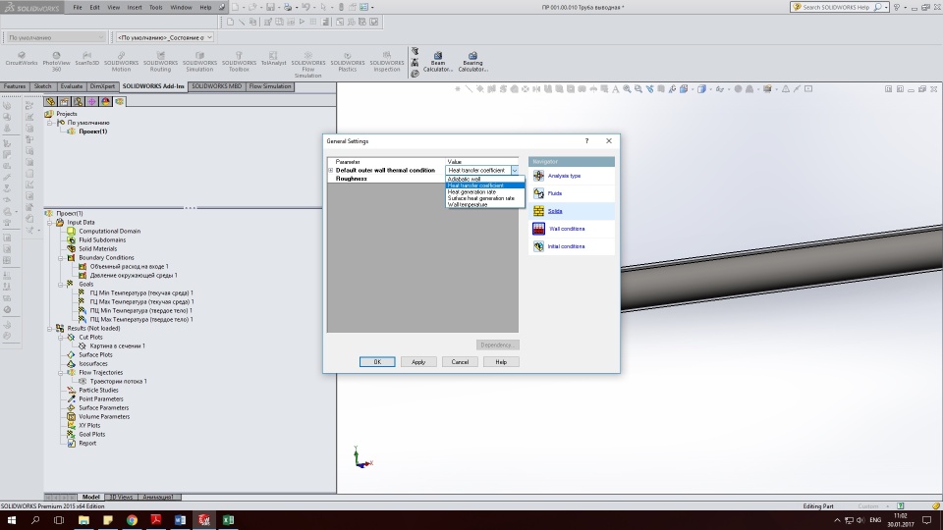Switch to the Flow Simulation tab

pos(270,86)
